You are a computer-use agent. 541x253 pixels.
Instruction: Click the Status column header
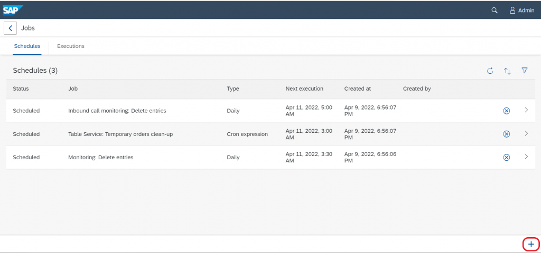tap(21, 89)
